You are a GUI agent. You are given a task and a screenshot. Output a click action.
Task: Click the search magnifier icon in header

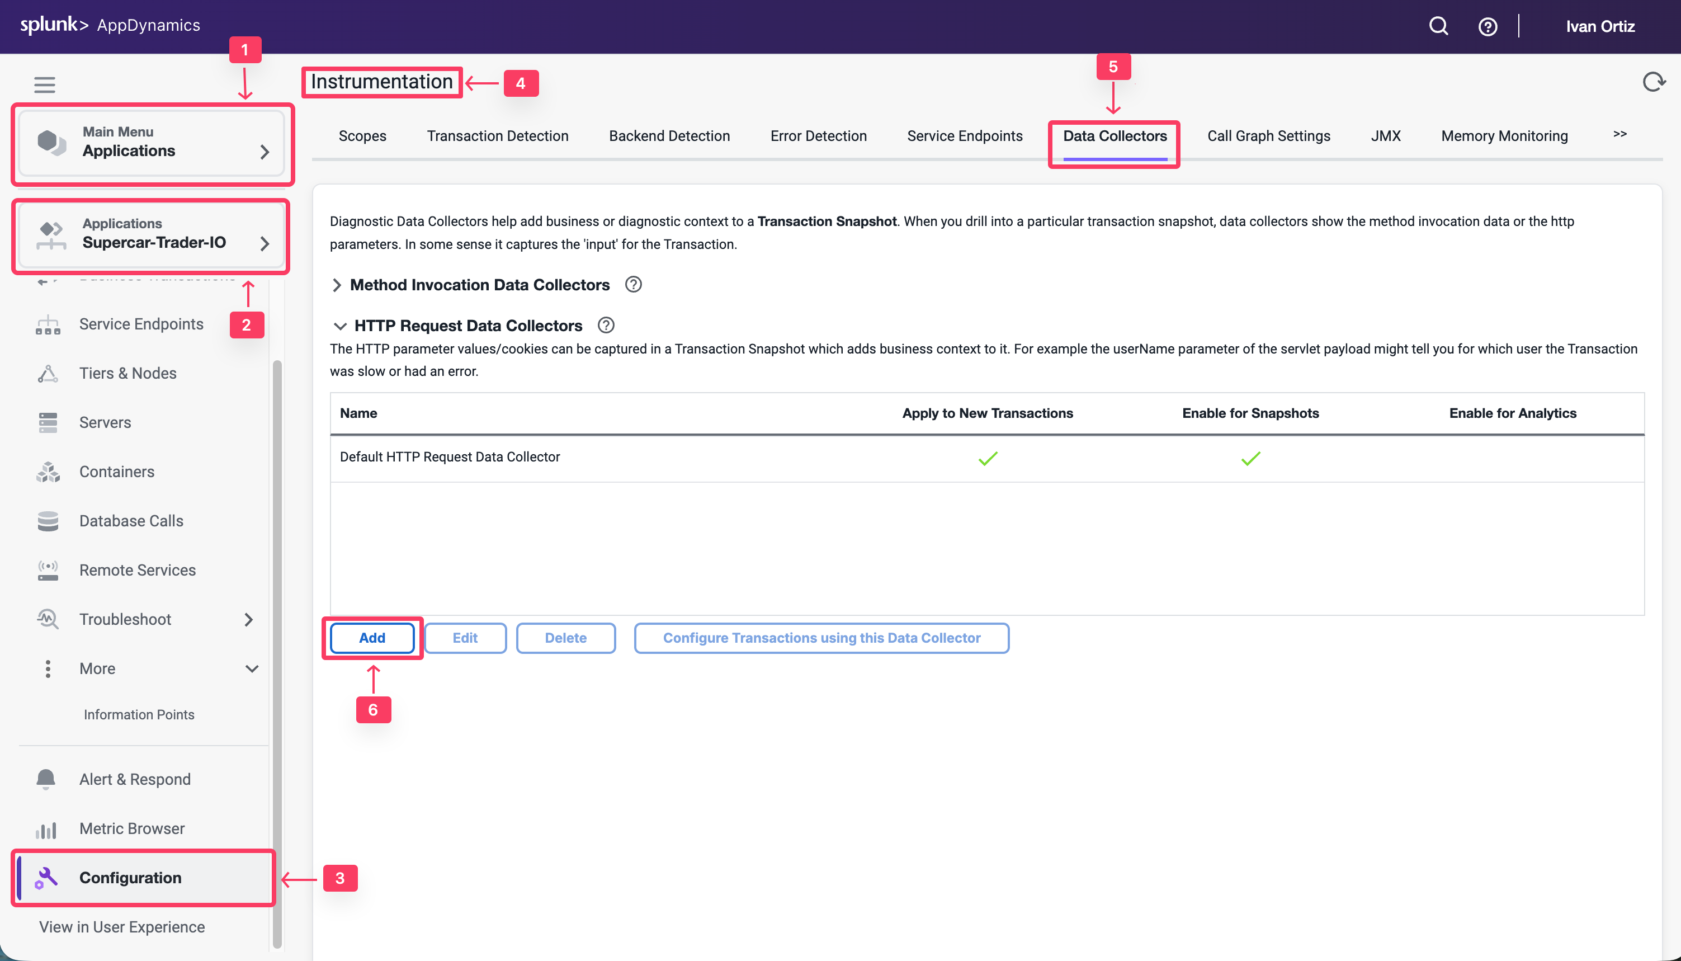click(1438, 26)
